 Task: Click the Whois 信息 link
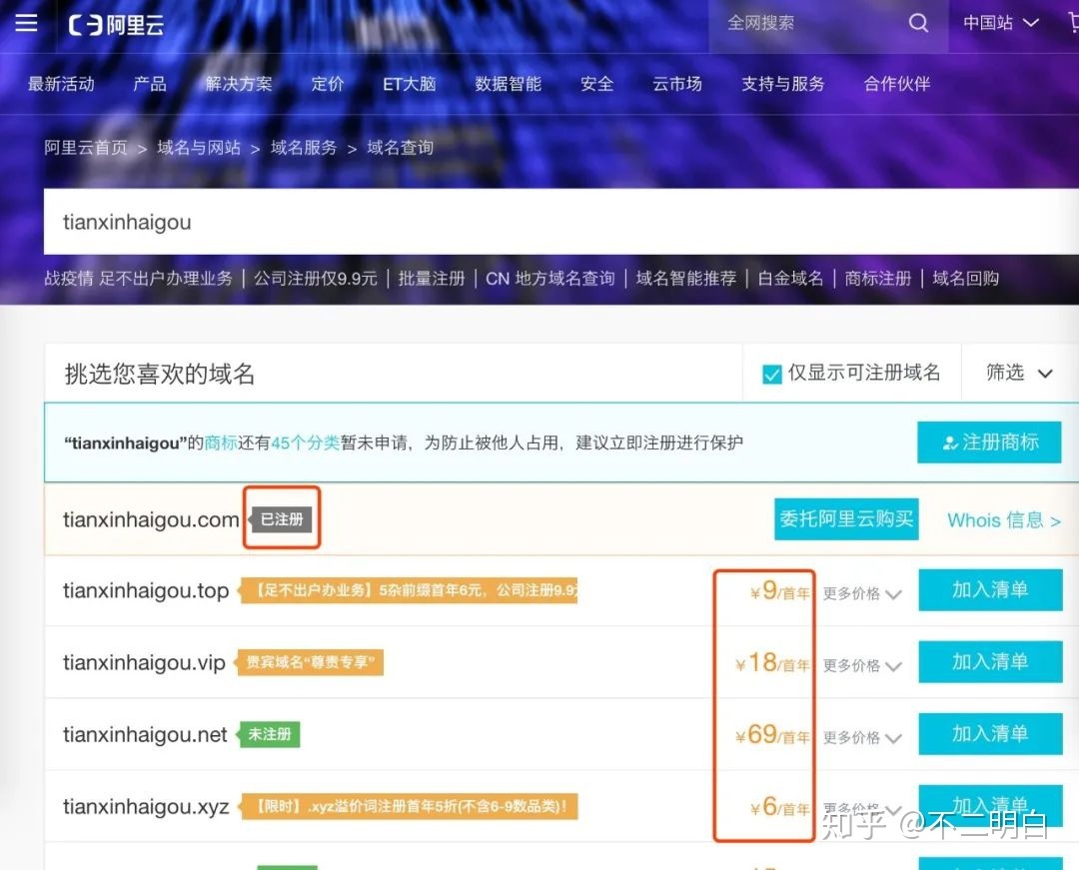(x=1002, y=520)
